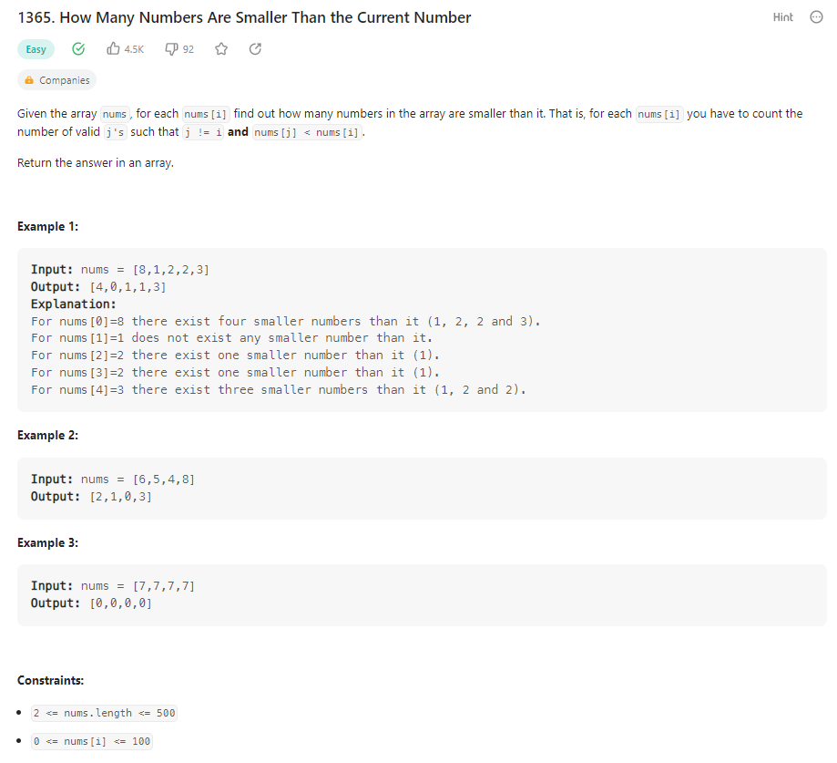
Task: Click the Example 3 heading
Action: click(48, 543)
